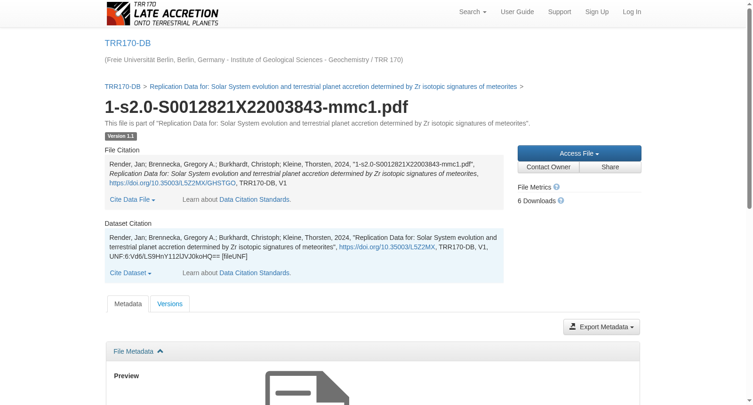Click the Share button
Image resolution: width=753 pixels, height=405 pixels.
pyautogui.click(x=610, y=167)
